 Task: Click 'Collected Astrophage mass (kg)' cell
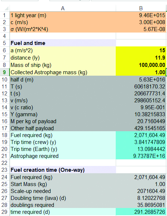click(63, 72)
